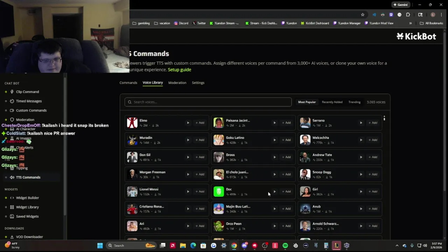Open the VOD Downloader
This screenshot has height=252, width=448.
[29, 237]
